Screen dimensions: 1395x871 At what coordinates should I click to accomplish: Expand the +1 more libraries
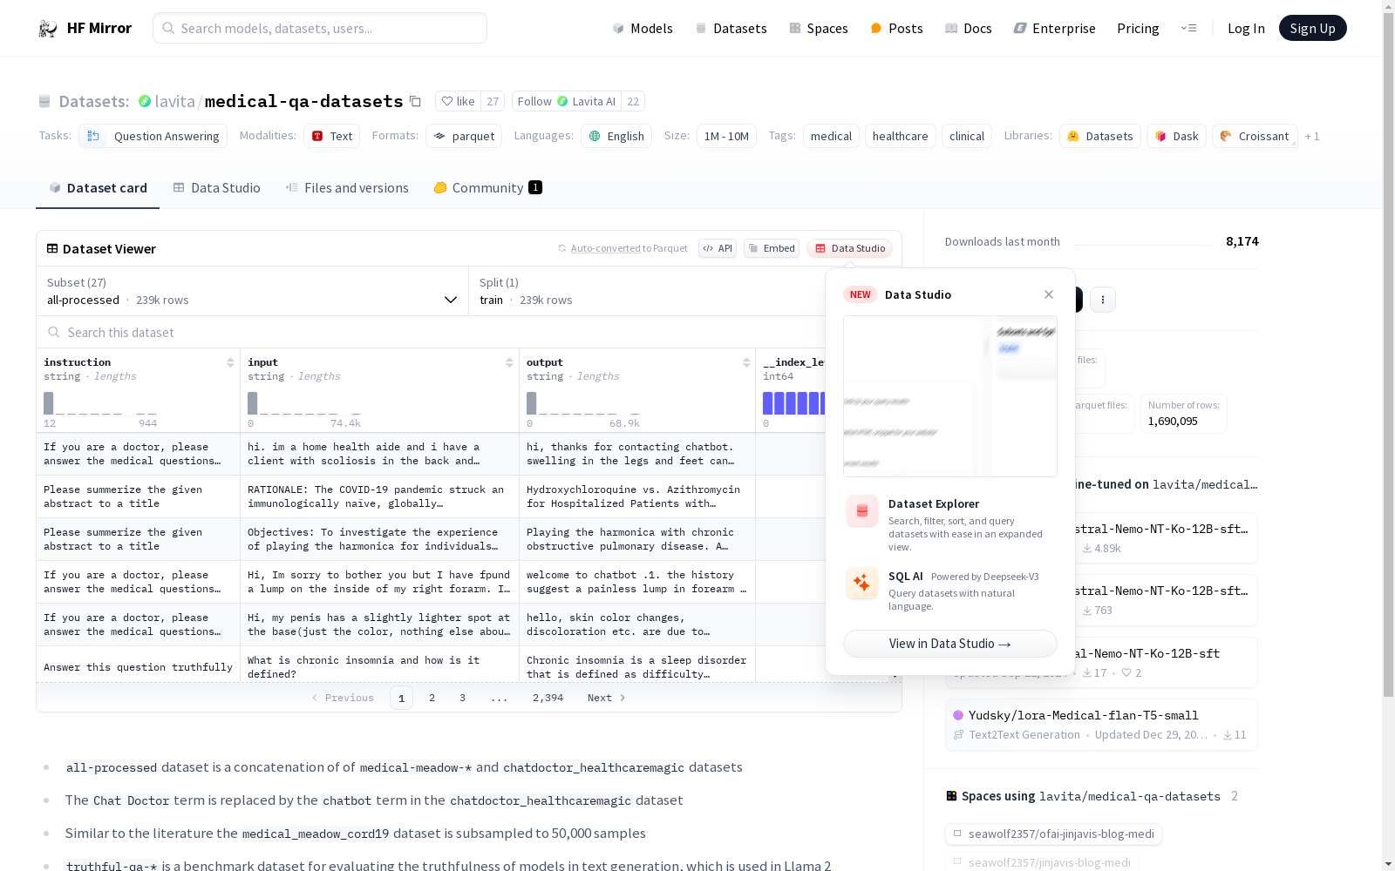(1312, 136)
